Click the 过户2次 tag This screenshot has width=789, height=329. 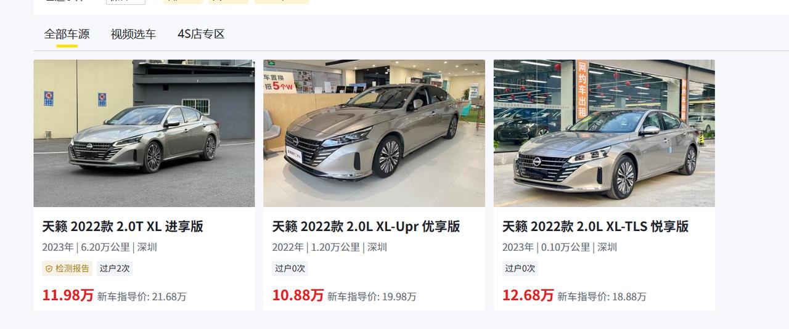click(x=114, y=269)
